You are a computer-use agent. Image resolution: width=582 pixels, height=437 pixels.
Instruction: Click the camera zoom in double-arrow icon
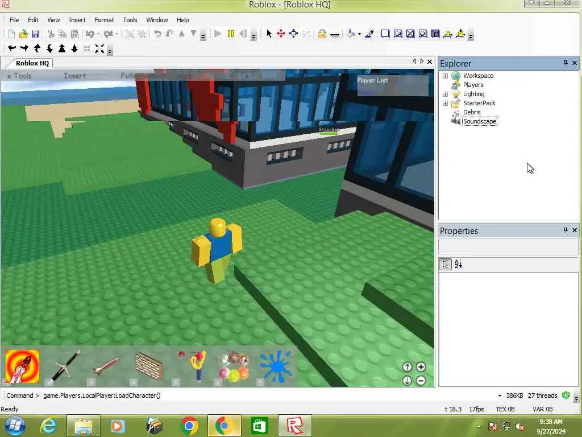point(62,48)
